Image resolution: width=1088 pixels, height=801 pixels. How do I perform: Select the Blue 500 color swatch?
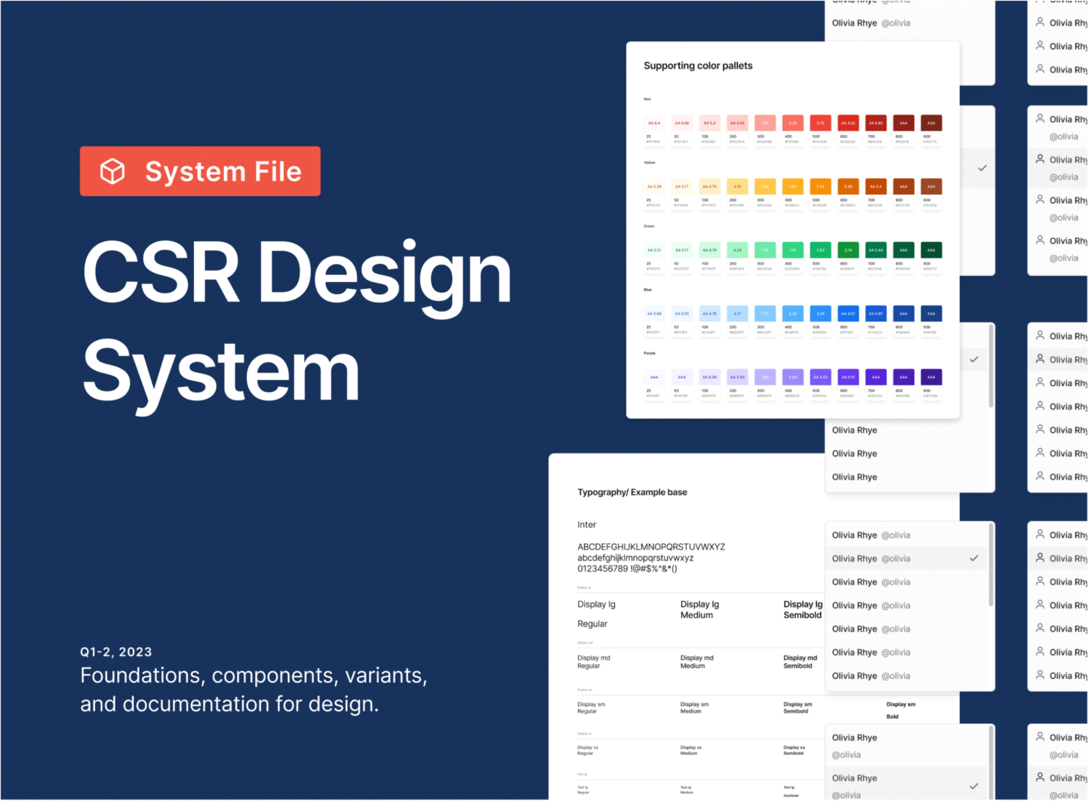pos(820,314)
